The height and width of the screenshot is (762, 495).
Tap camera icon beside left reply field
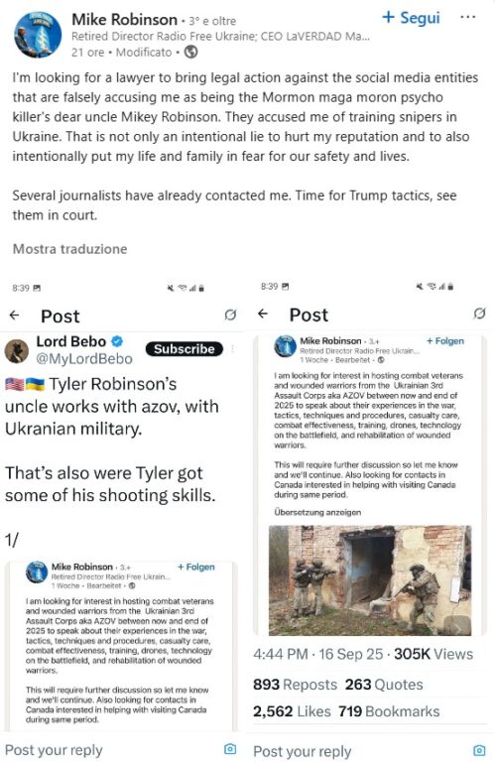click(230, 749)
